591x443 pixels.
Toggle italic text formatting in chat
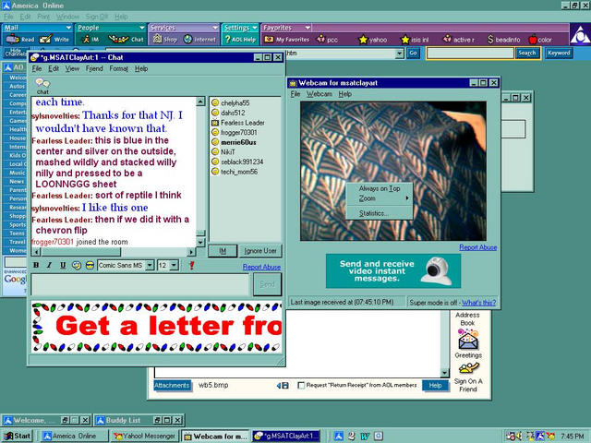click(49, 265)
